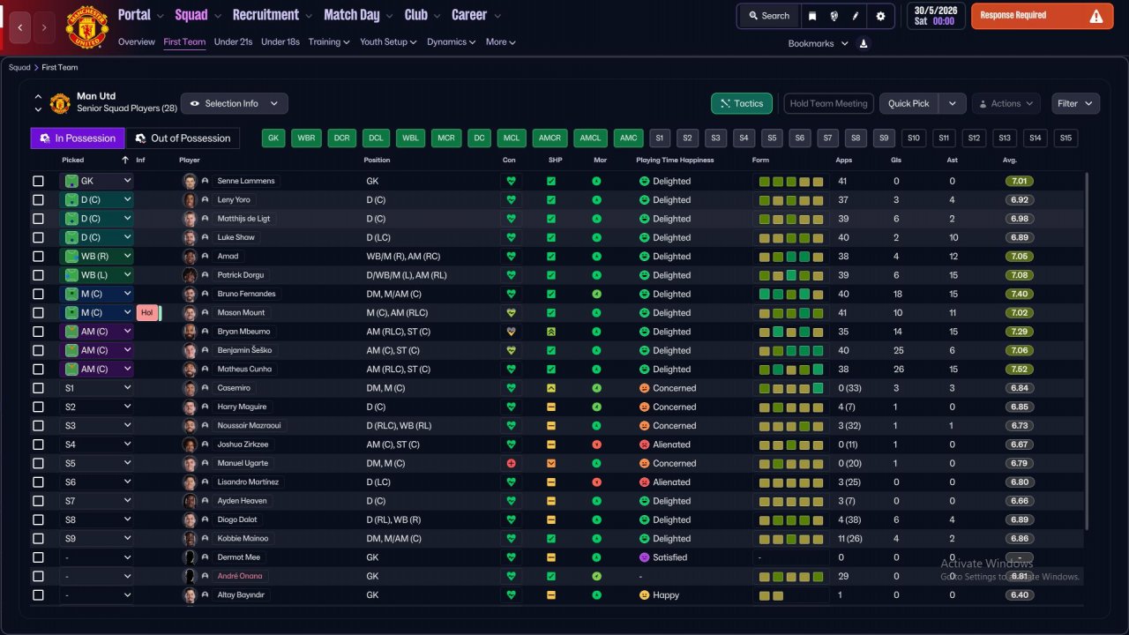Click Mason Mount's condition heart icon
The width and height of the screenshot is (1129, 635).
(x=510, y=313)
